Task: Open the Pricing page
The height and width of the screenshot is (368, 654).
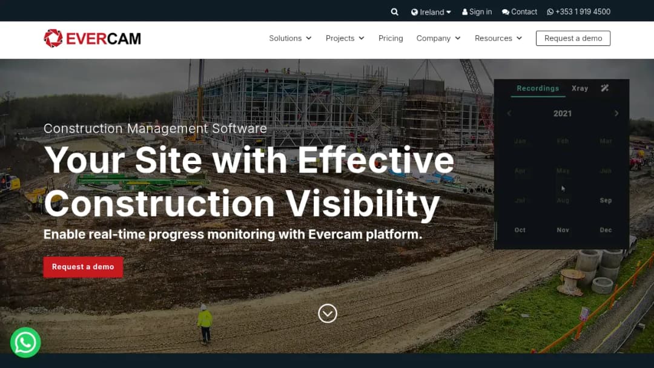Action: [x=391, y=38]
